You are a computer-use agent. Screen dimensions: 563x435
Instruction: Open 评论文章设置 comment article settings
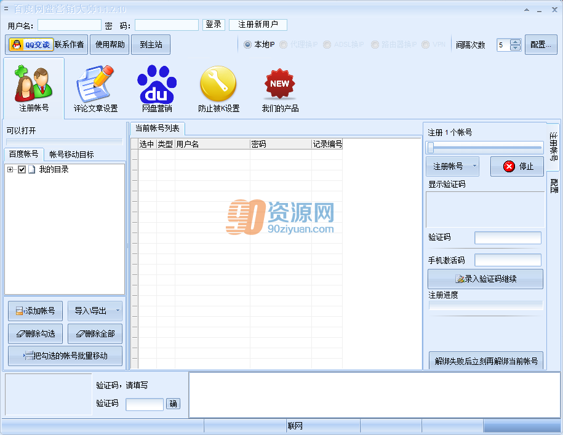click(x=95, y=89)
